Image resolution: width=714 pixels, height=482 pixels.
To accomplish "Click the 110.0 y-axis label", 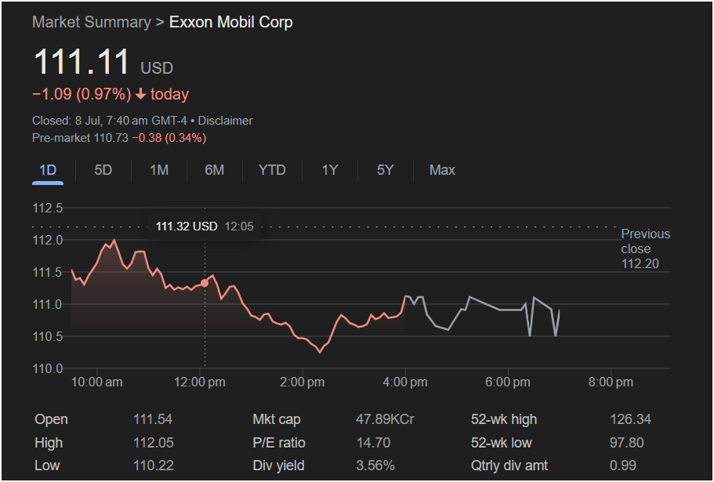I will (x=47, y=368).
